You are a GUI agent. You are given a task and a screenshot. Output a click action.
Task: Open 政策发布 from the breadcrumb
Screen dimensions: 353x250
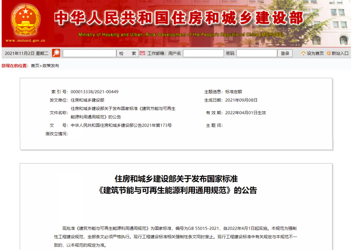tap(51, 65)
